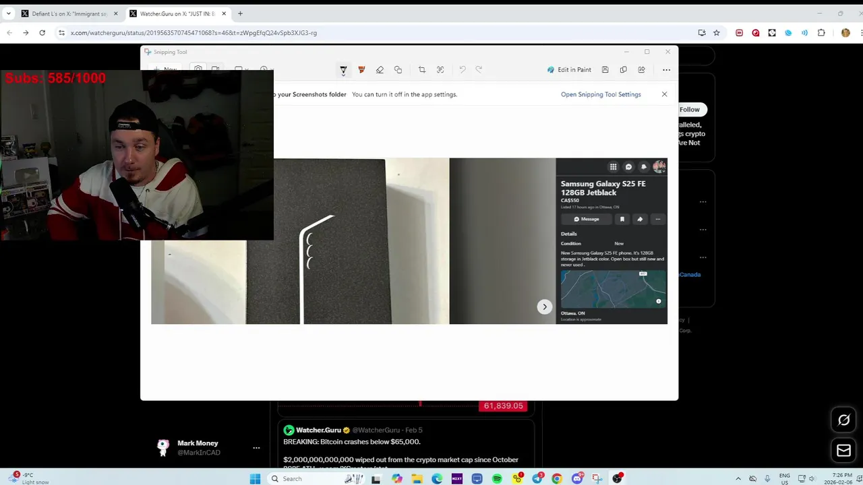Screen dimensions: 863x485
Task: Open more options for first X sidebar item
Action: (x=703, y=201)
